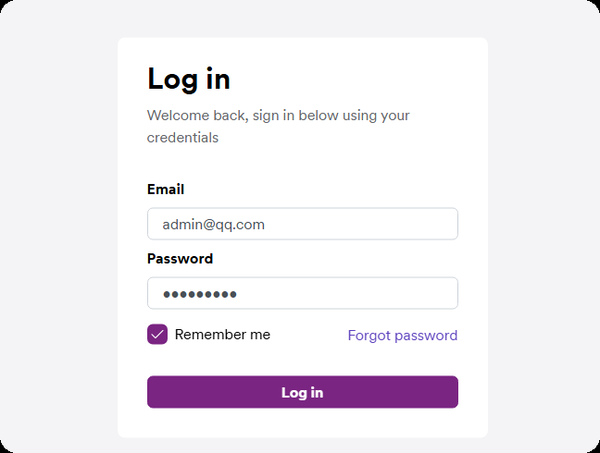
Task: Click gray background outside the login card
Action: pos(56,231)
